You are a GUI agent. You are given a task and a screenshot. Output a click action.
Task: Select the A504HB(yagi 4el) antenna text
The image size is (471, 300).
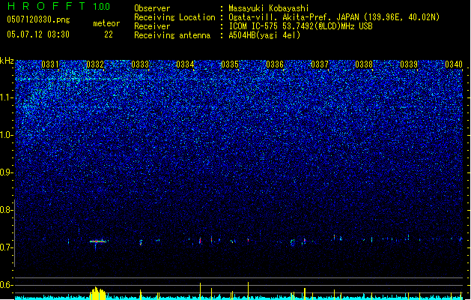264,35
